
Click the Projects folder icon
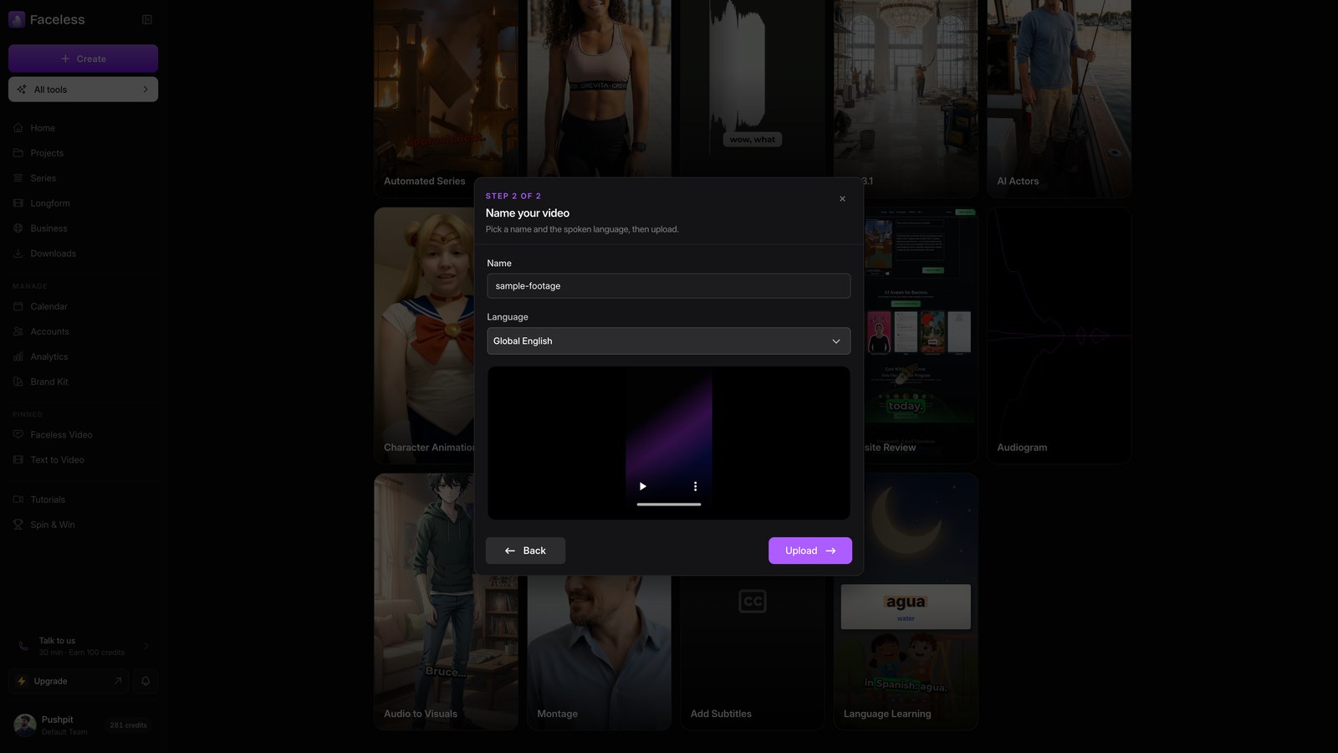(18, 153)
